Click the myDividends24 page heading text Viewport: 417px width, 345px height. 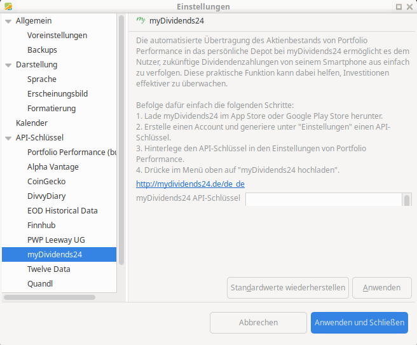coord(177,21)
